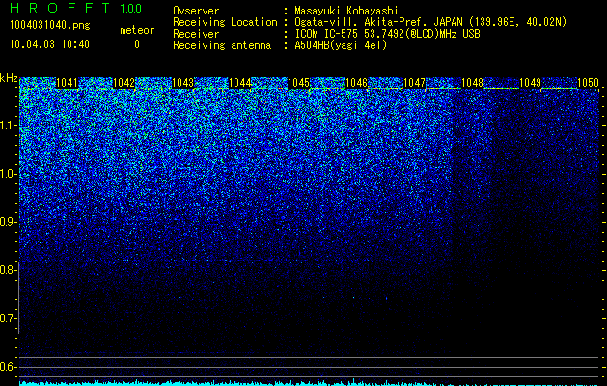Screen dimensions: 607x386
Task: Click the 0.7 kHz frequency axis label
Action: [x=8, y=318]
